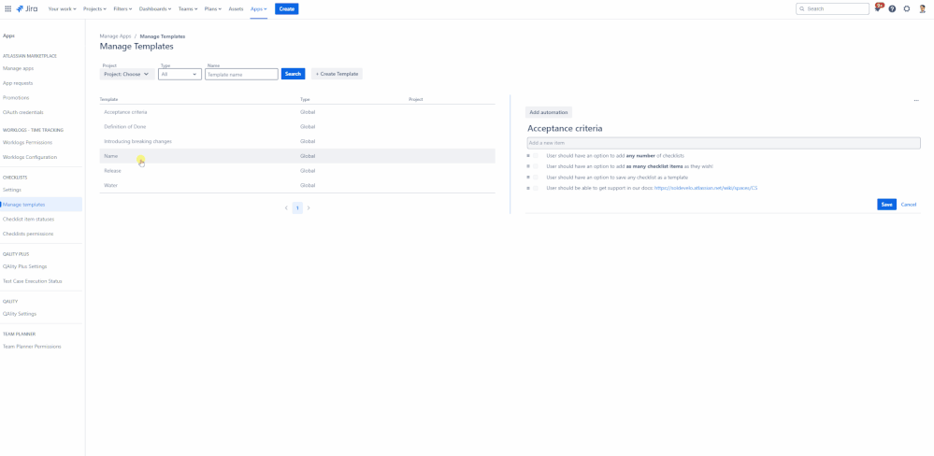
Task: Check the 'save any checklist as a template' item
Action: [536, 178]
